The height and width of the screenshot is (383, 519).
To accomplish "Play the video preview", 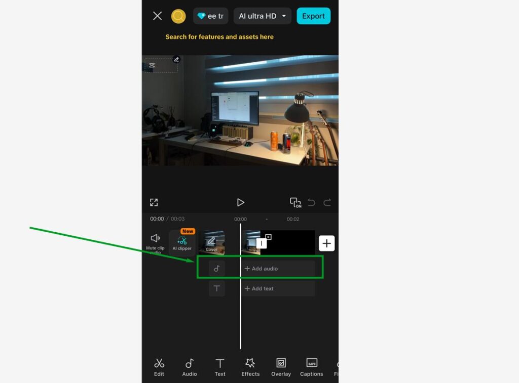I will click(x=241, y=202).
